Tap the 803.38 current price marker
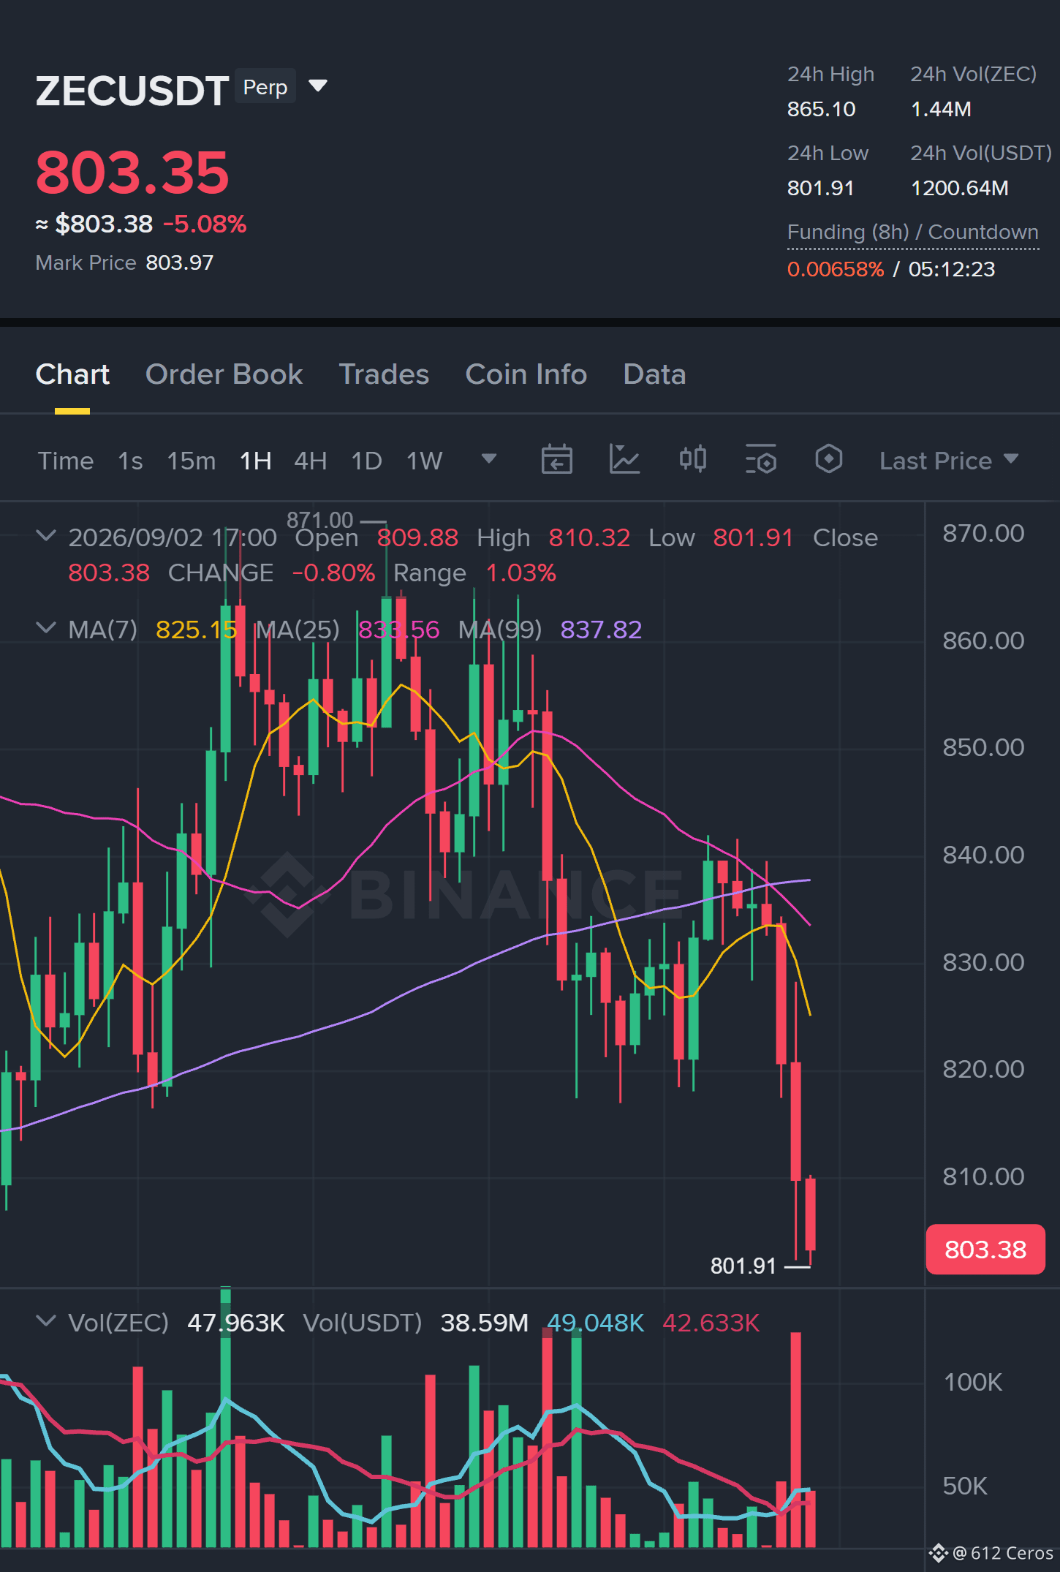This screenshot has width=1060, height=1572. tap(985, 1250)
